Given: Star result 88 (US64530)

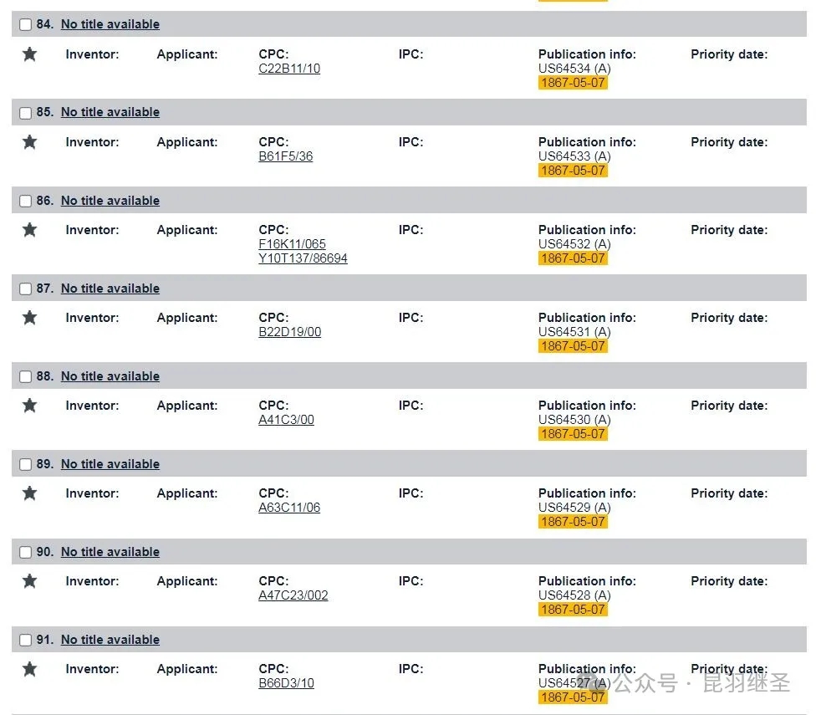Looking at the screenshot, I should tap(29, 406).
